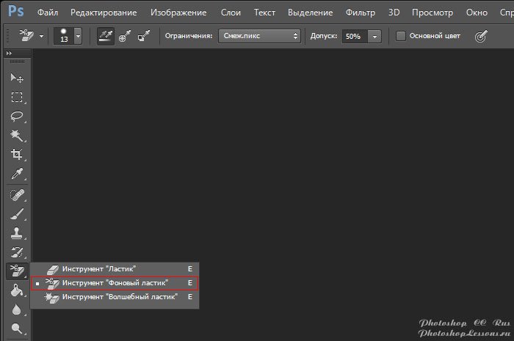
Task: Select the Lasso tool
Action: click(x=16, y=116)
